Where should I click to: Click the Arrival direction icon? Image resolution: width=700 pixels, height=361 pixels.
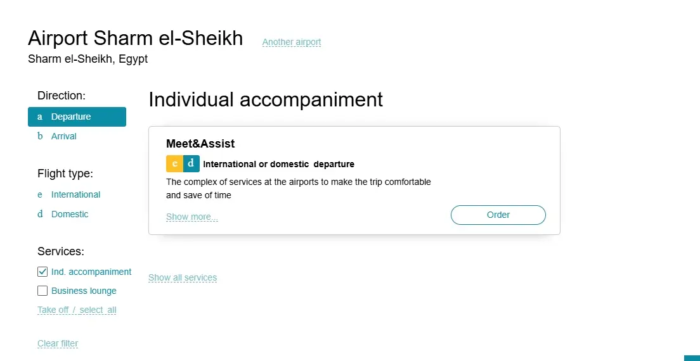click(x=40, y=136)
